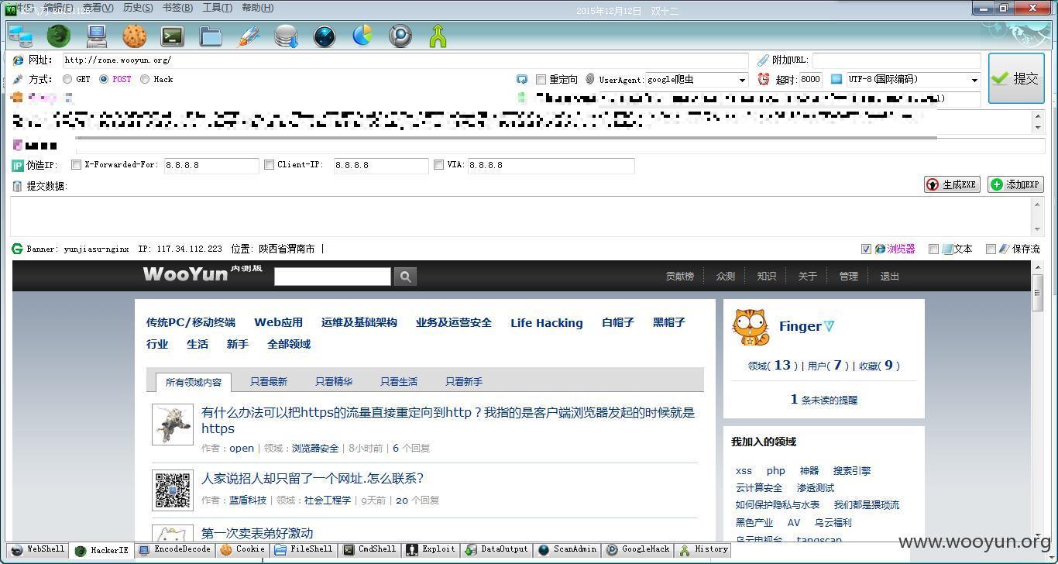Click the 网址 URL input field
Screen dimensions: 1058x564
pyautogui.click(x=405, y=60)
